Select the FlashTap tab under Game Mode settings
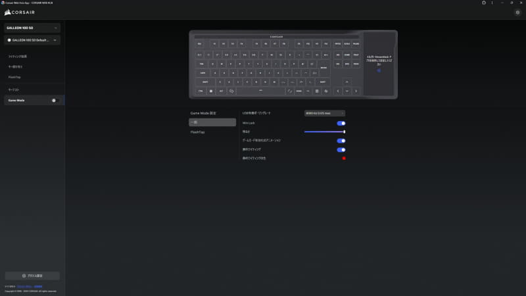Viewport: 526px width, 296px height. 198,132
